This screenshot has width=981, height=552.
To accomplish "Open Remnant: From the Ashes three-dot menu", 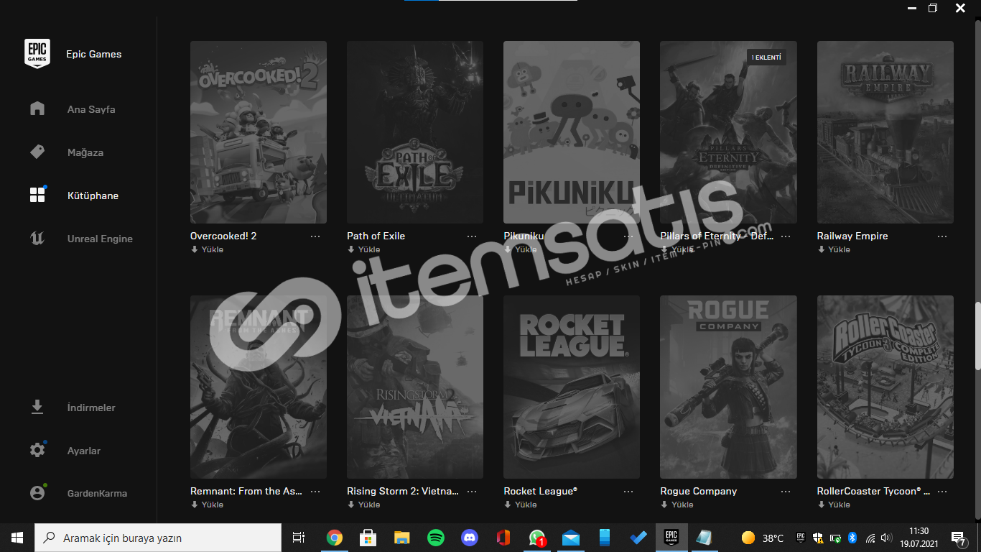I will (x=315, y=492).
